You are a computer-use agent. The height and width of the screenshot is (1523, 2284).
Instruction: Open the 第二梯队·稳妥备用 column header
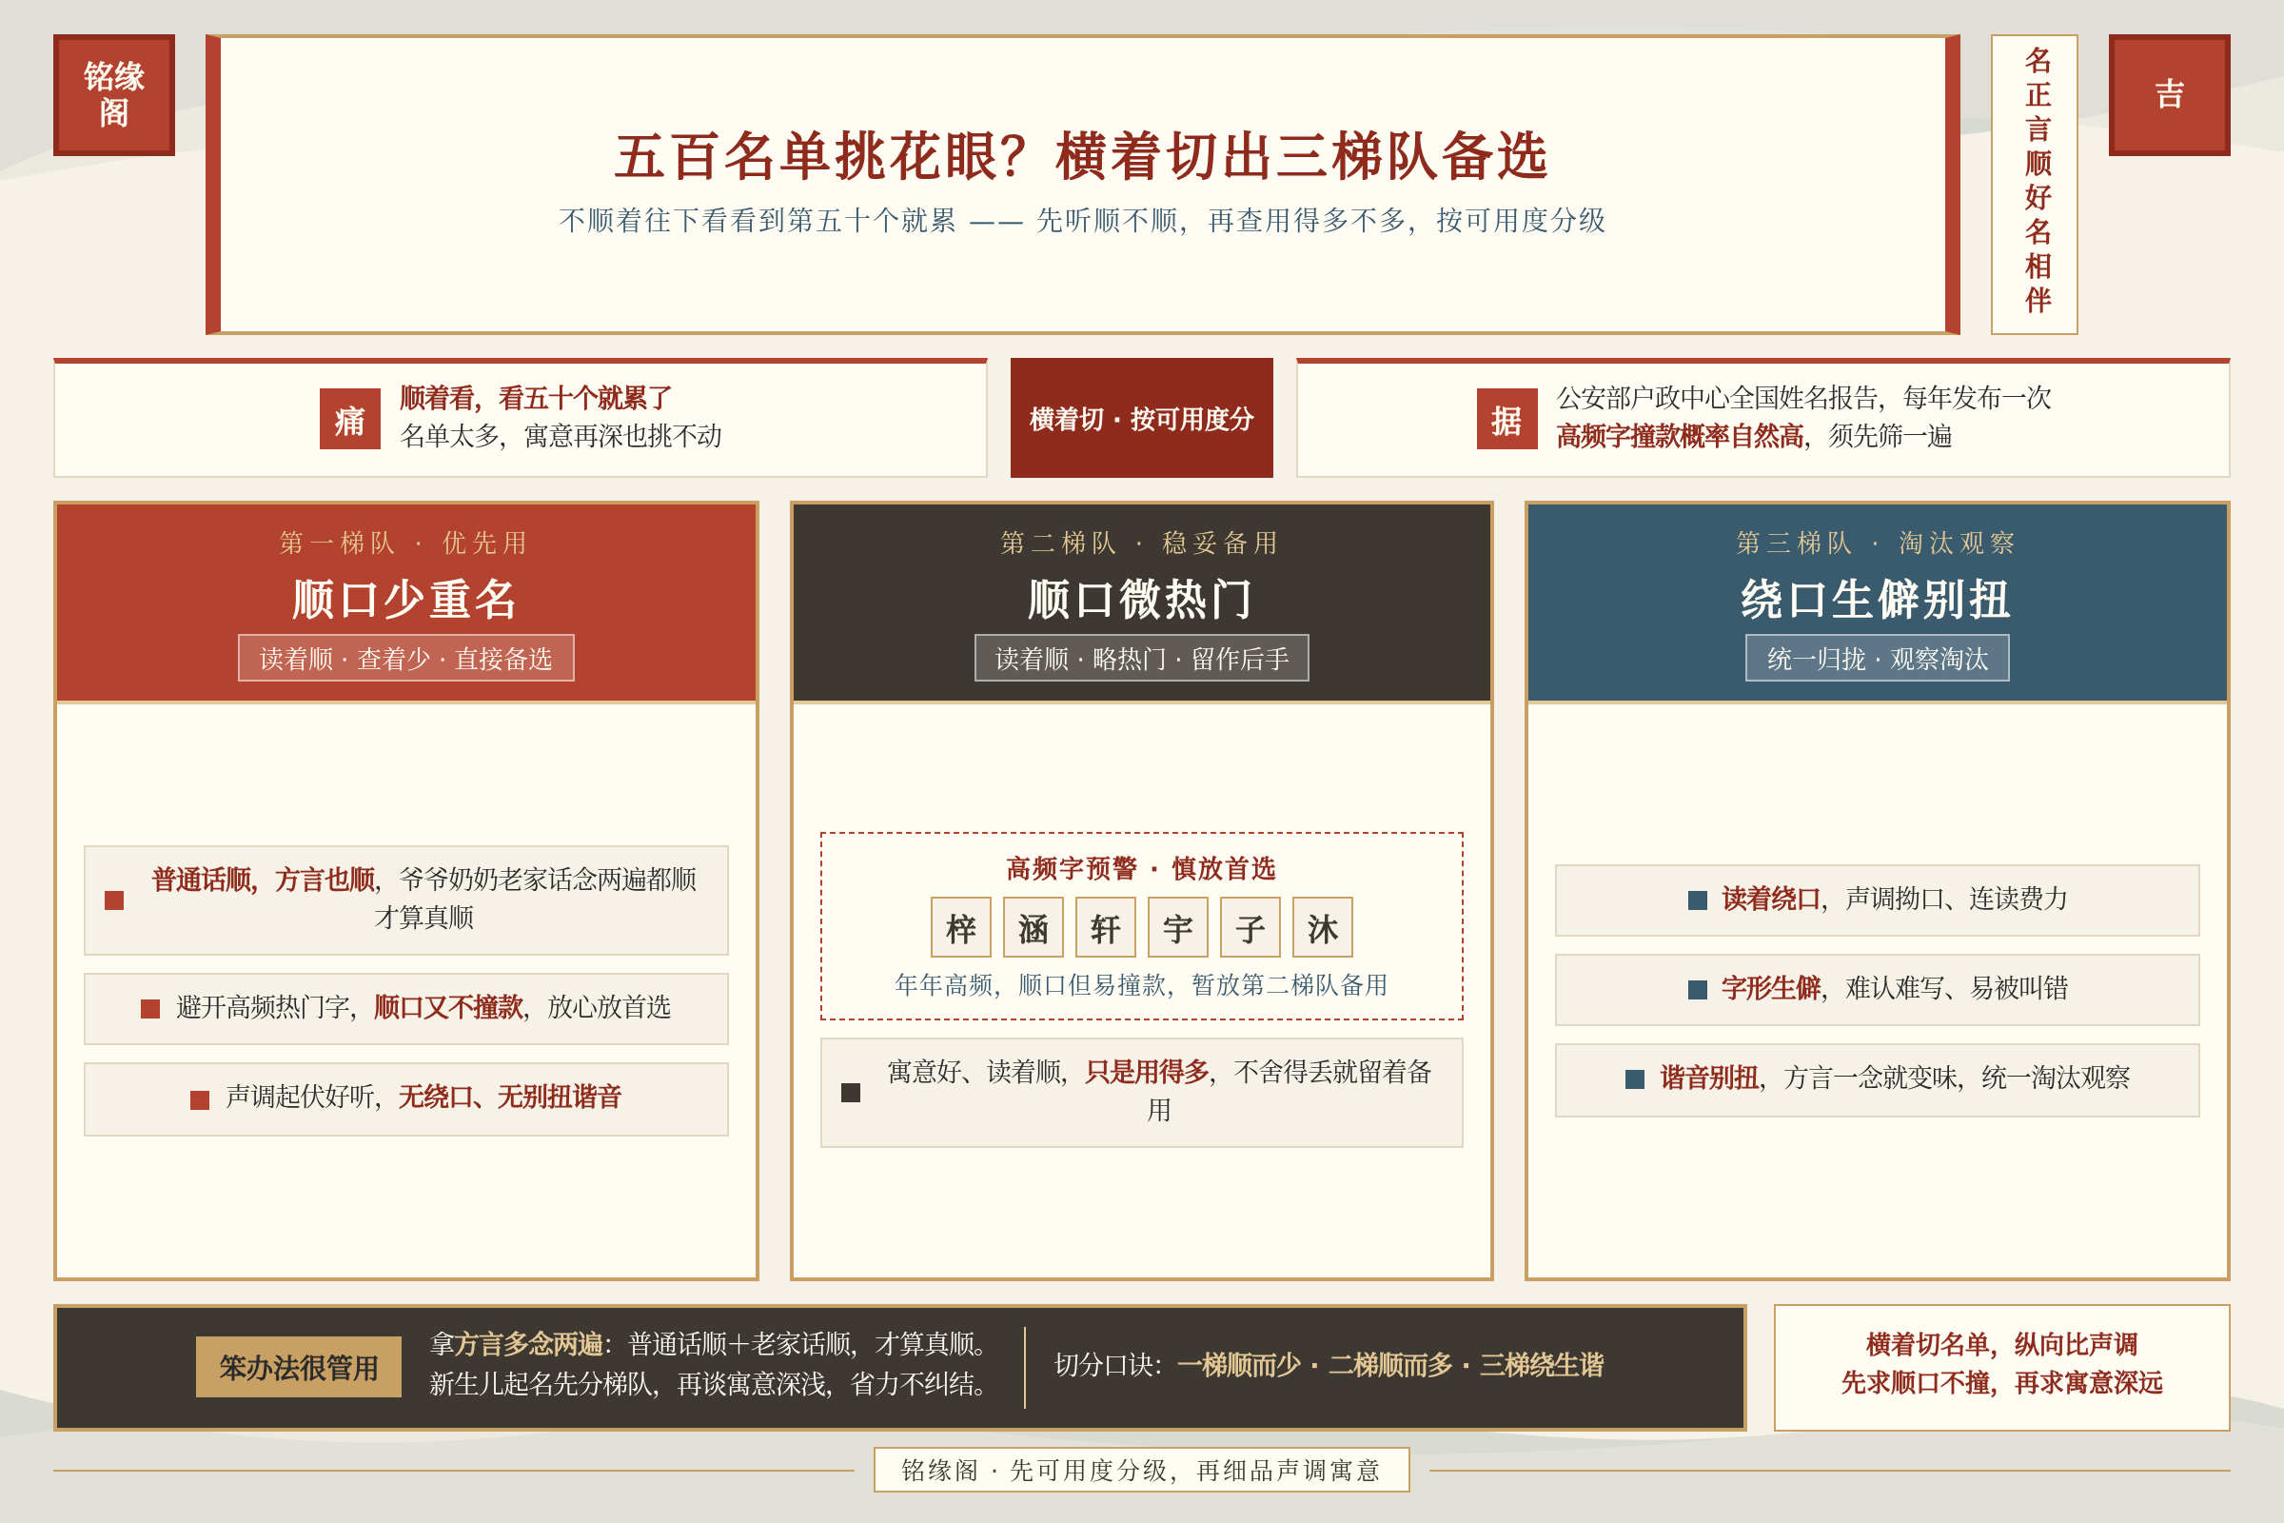pos(1142,603)
